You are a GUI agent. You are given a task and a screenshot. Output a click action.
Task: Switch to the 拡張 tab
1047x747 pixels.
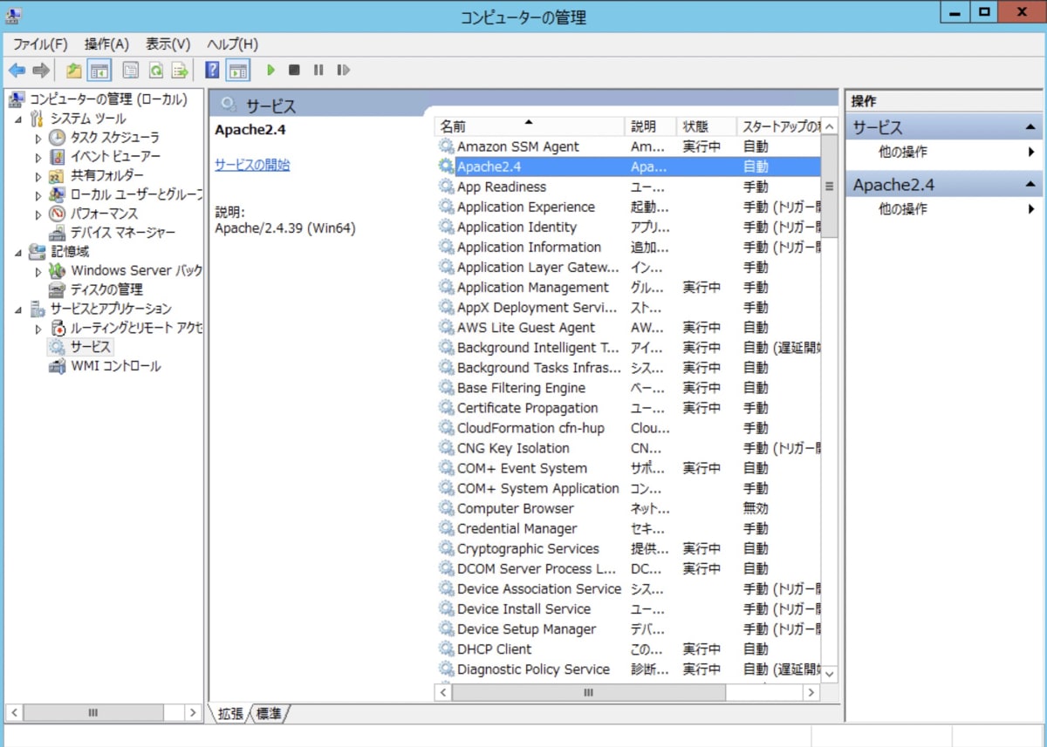coord(230,714)
